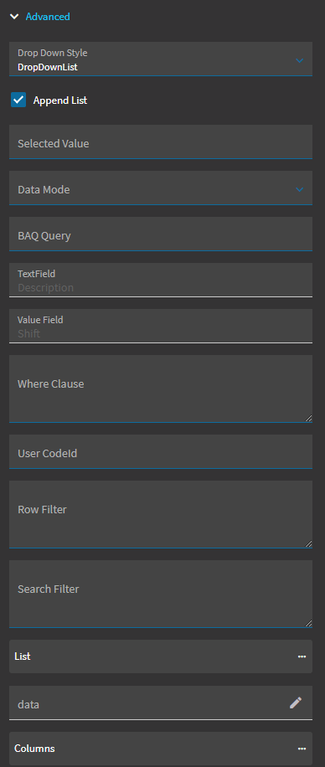
Task: Open the Columns ellipsis menu
Action: point(302,749)
